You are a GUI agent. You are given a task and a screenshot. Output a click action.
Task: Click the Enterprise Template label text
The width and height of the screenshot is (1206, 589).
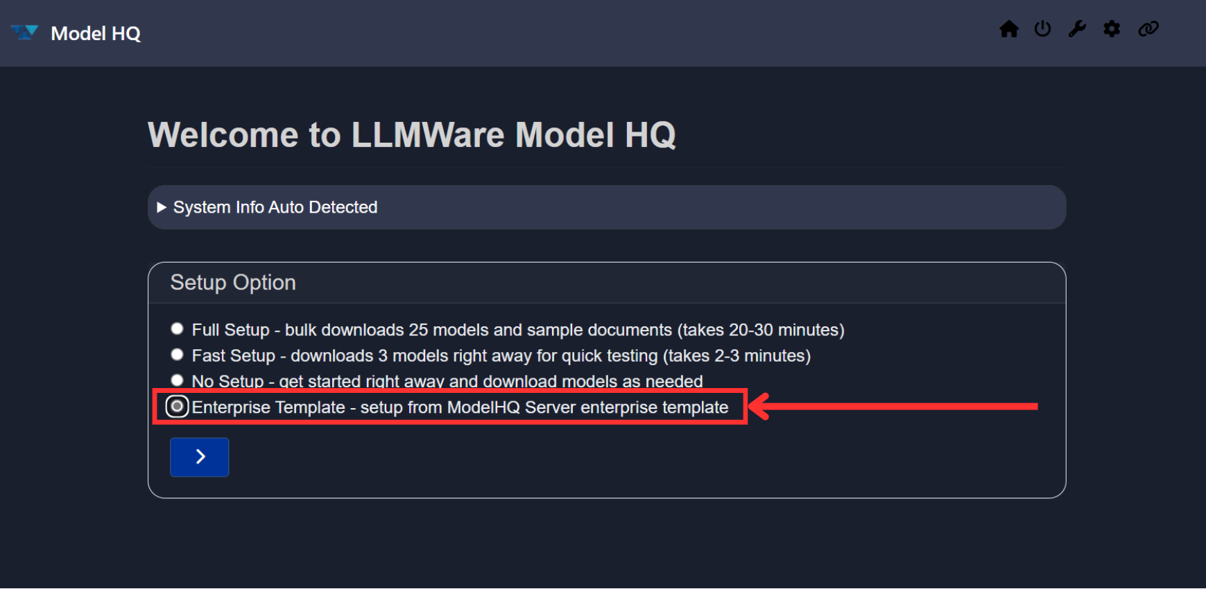click(x=460, y=407)
